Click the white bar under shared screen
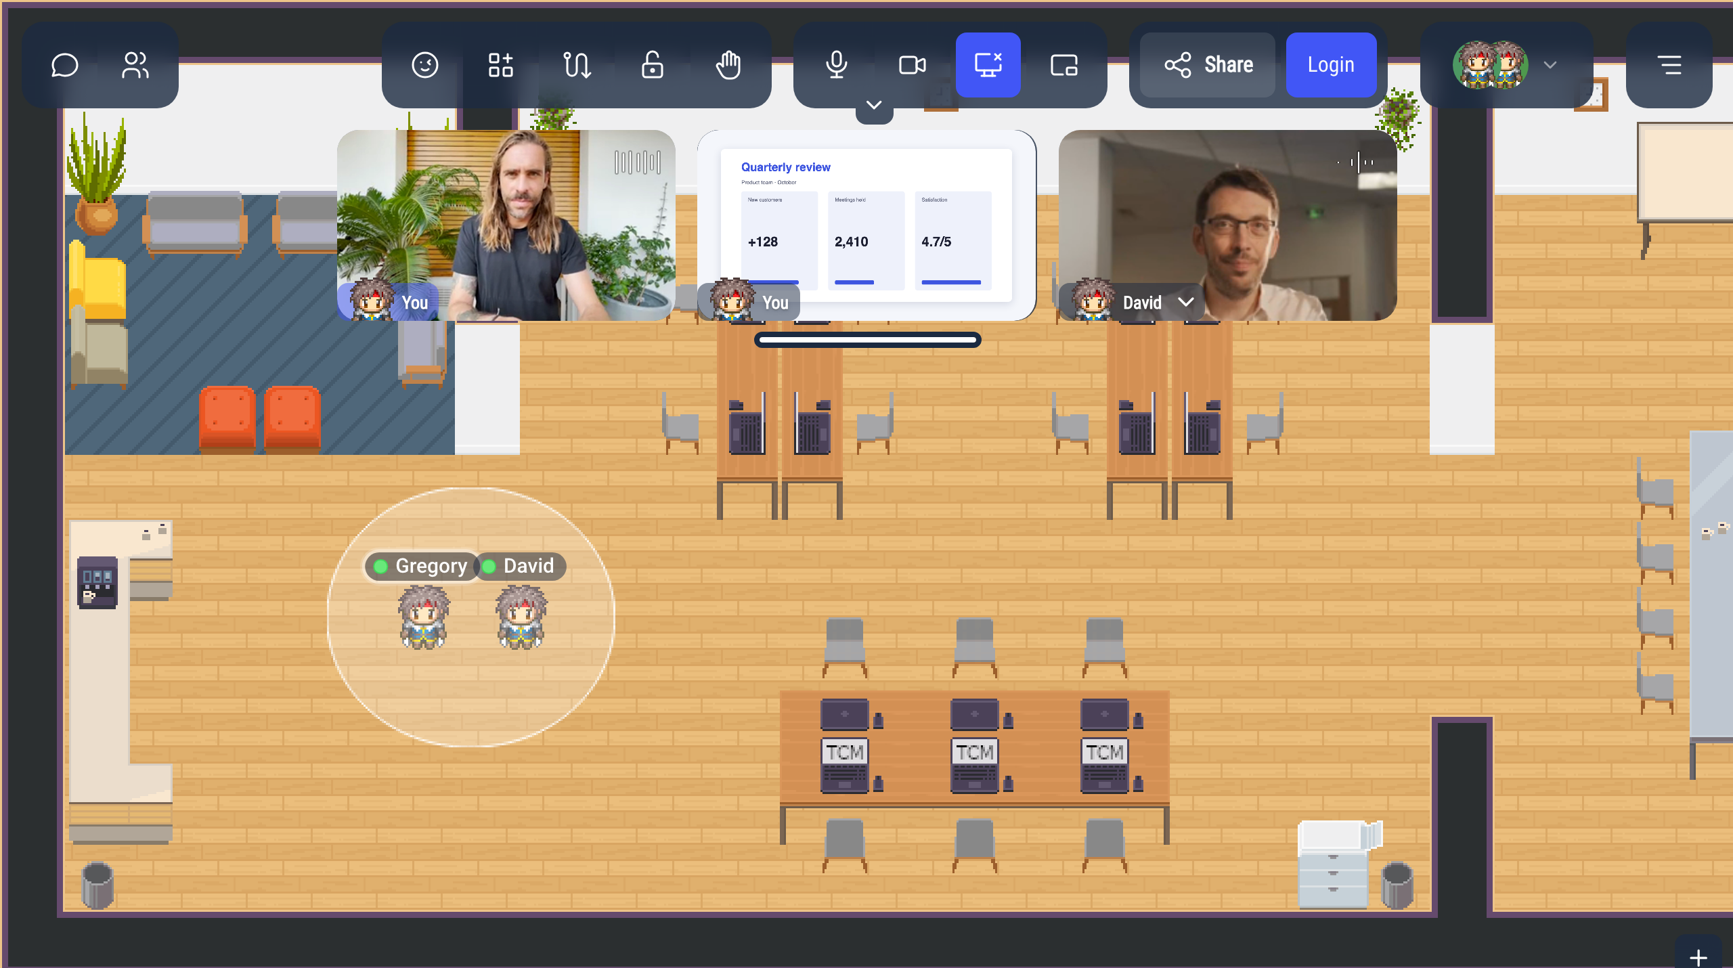 click(868, 340)
